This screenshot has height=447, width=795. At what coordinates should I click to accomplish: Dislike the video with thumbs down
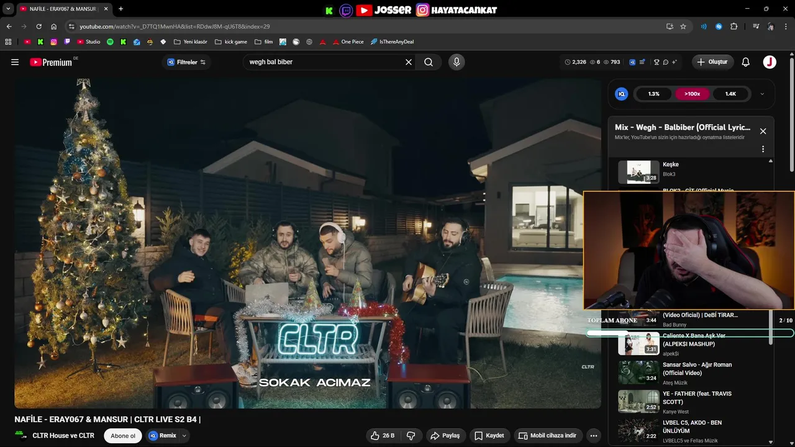411,436
